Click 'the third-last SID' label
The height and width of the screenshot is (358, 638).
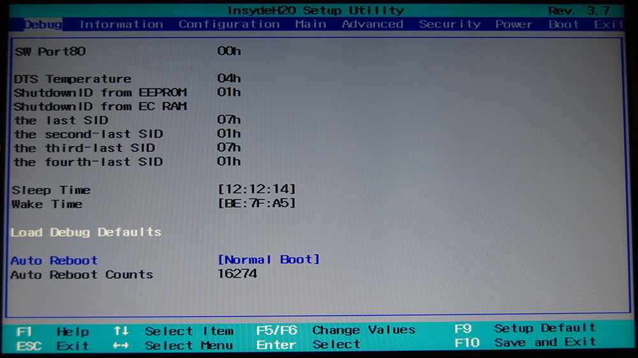coord(84,148)
